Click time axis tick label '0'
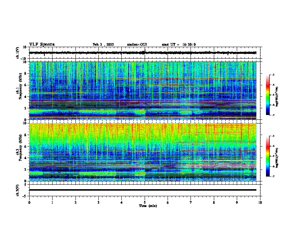The height and width of the screenshot is (227, 293). pos(29,202)
